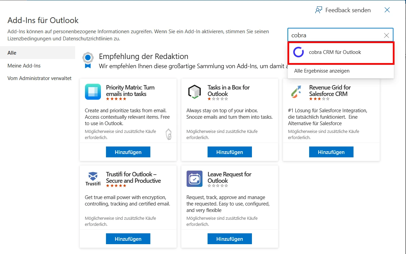
Task: Click Hinzufügen for Priority Matrix
Action: [x=128, y=152]
